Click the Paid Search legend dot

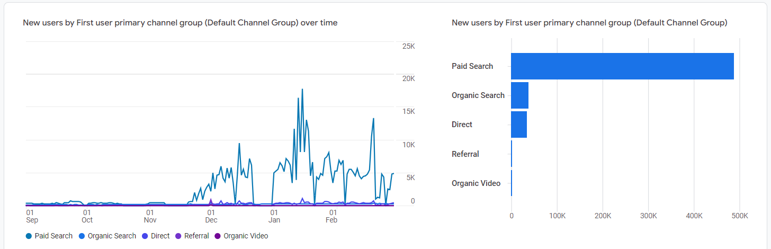(x=29, y=236)
